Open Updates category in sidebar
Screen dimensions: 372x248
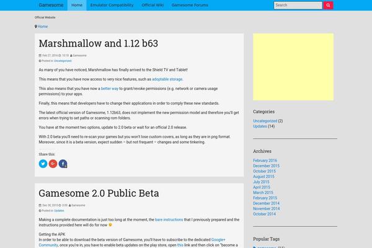(260, 126)
